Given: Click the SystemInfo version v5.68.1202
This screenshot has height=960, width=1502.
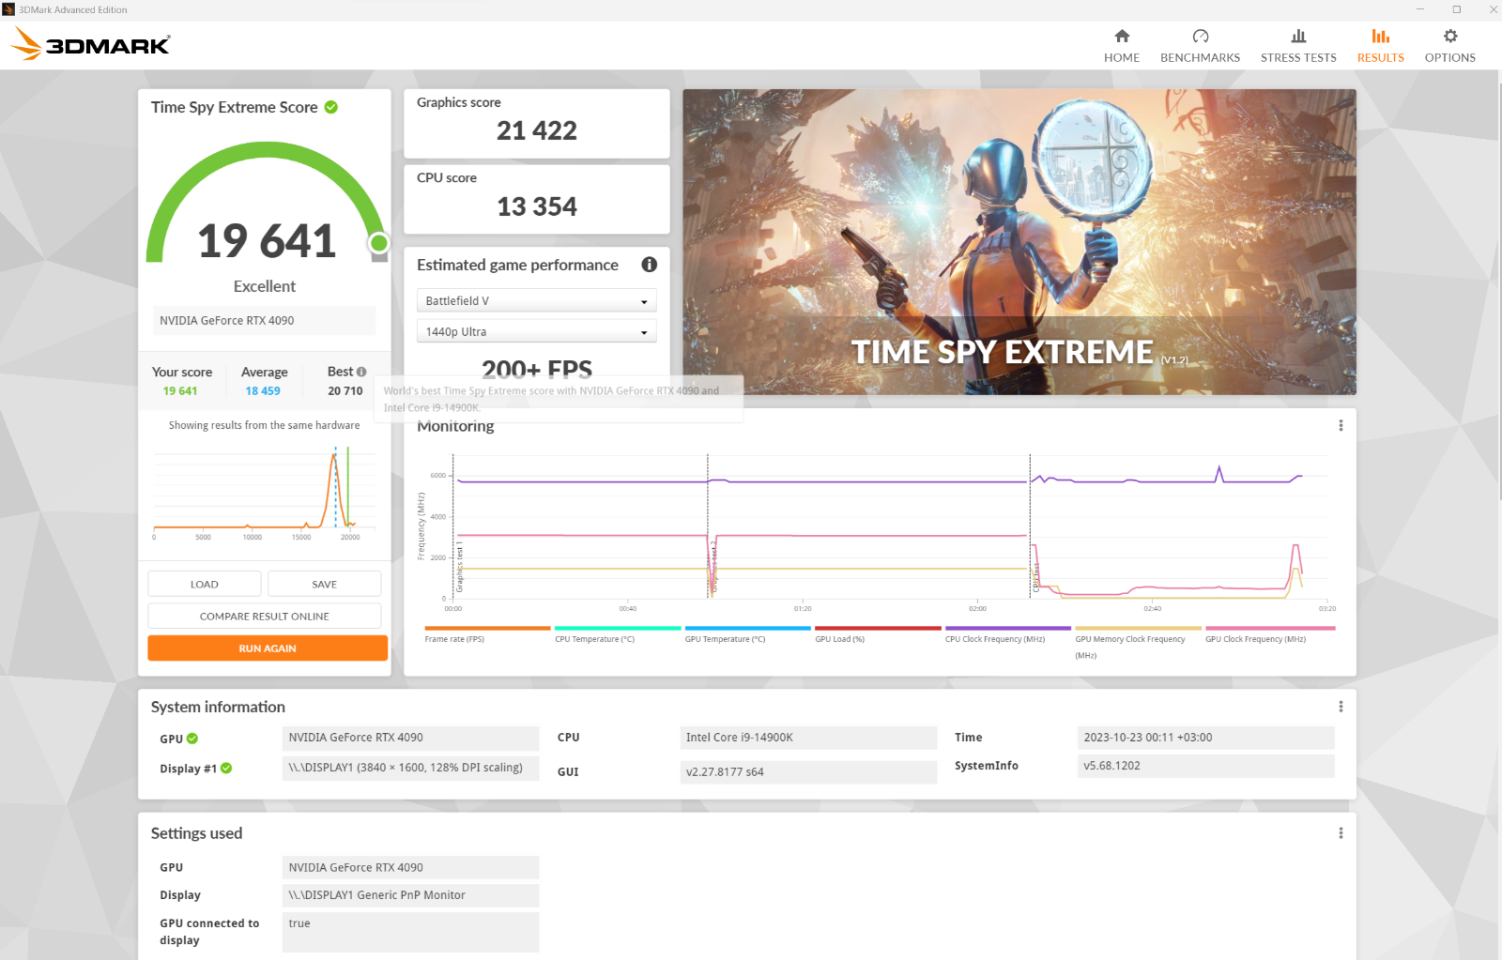Looking at the screenshot, I should (x=1205, y=766).
